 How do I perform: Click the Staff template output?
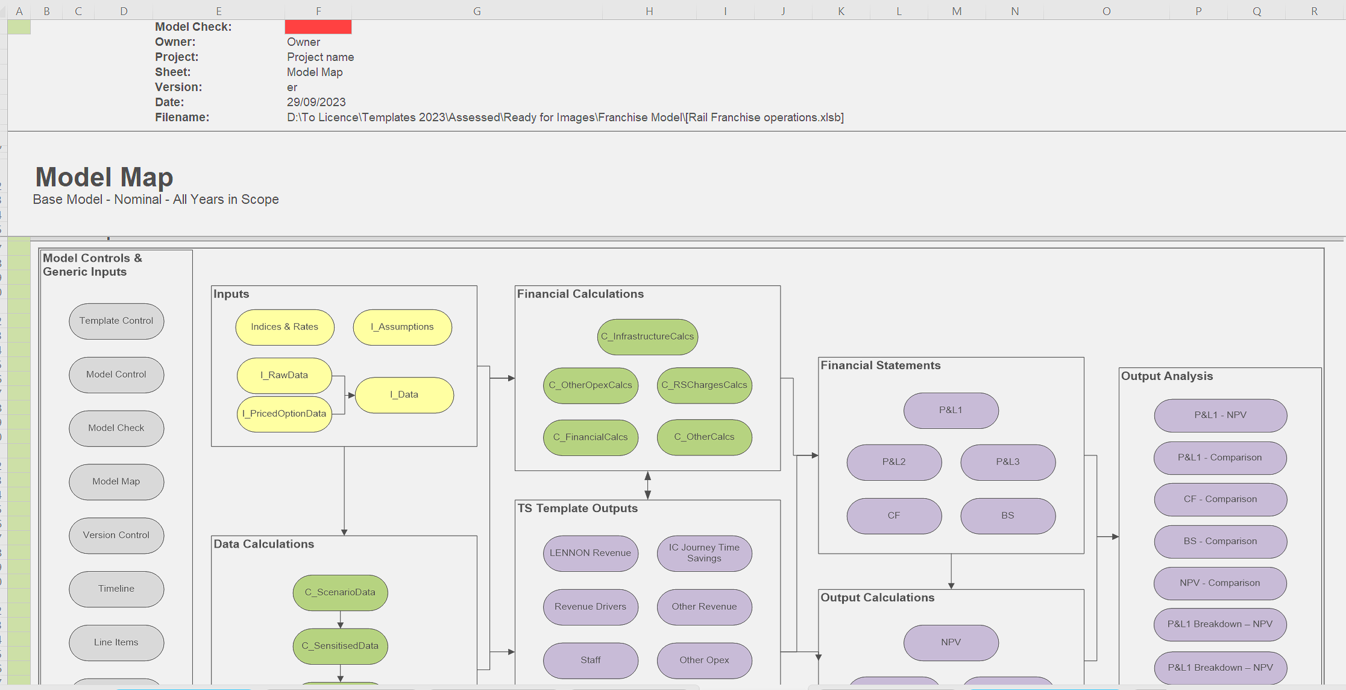point(591,660)
